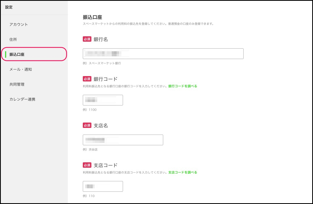Viewport: 313px width, 204px height.
Task: Follow the 支店コードを調べる link
Action: point(182,172)
